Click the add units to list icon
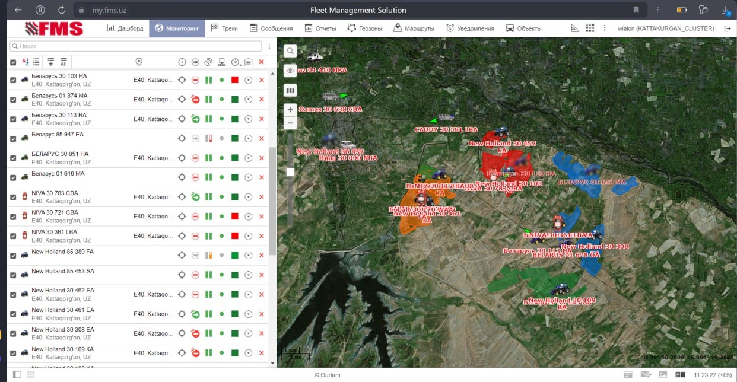The width and height of the screenshot is (737, 382). (51, 62)
